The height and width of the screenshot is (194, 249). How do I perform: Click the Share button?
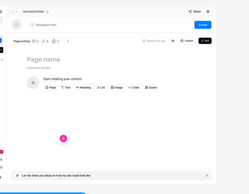[x=195, y=12]
